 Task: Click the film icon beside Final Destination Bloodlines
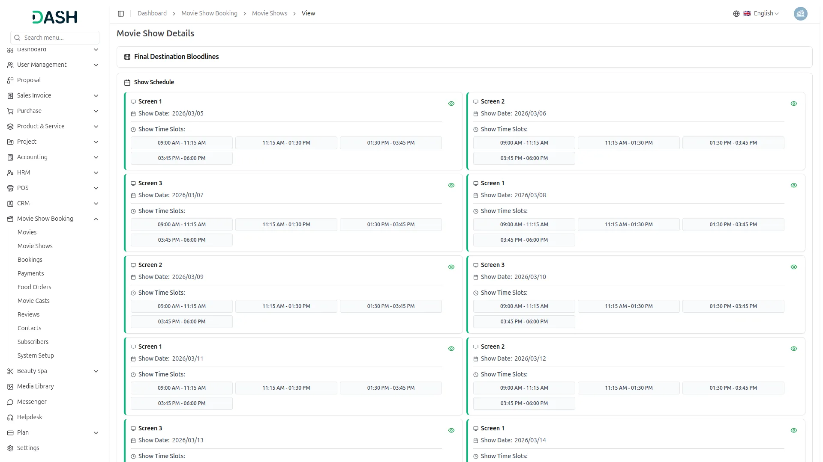click(127, 56)
